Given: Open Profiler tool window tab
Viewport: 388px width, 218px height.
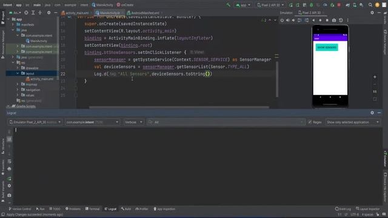Looking at the screenshot, I should click(142, 209).
